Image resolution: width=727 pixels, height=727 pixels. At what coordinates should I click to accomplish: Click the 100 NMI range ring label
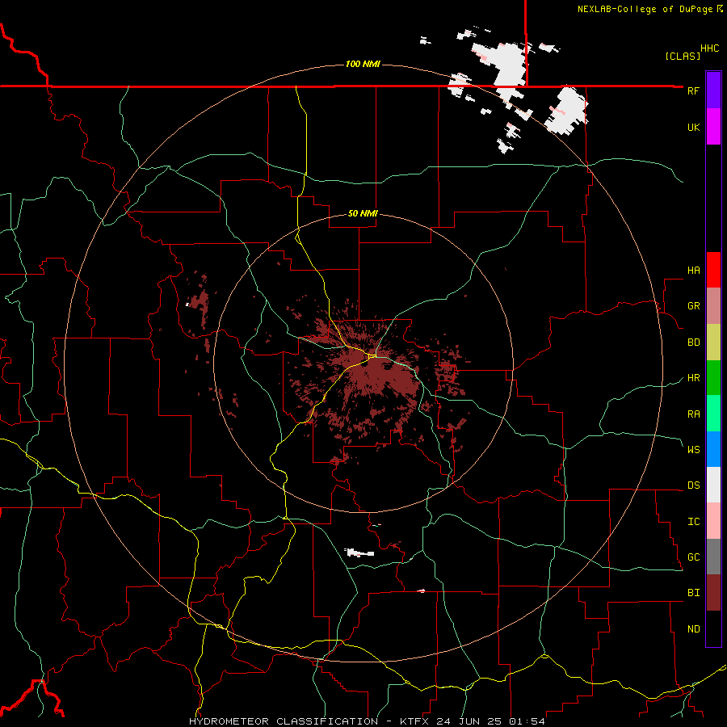363,64
